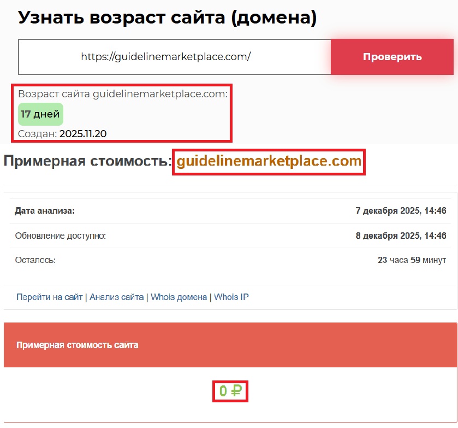Click the Узнать возраст сайта heading

(152, 18)
